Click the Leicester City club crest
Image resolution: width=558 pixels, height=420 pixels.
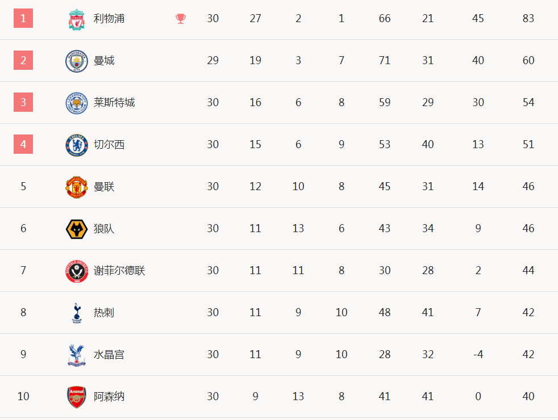tap(77, 103)
